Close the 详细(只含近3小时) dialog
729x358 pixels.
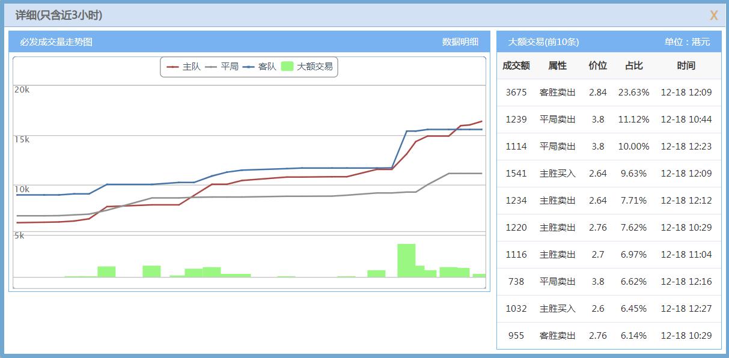pyautogui.click(x=713, y=15)
